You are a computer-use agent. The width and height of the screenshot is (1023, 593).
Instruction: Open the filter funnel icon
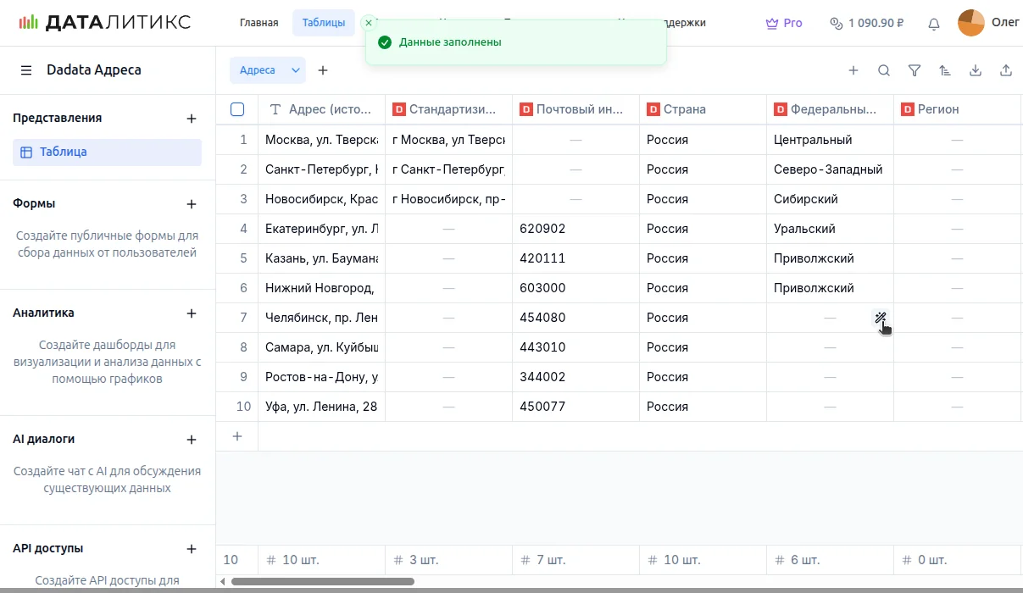click(915, 70)
